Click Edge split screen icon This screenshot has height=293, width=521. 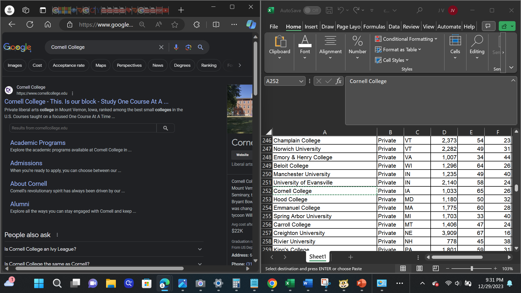point(216,25)
